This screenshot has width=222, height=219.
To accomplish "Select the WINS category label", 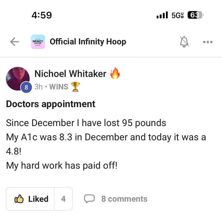I will coord(59,87).
